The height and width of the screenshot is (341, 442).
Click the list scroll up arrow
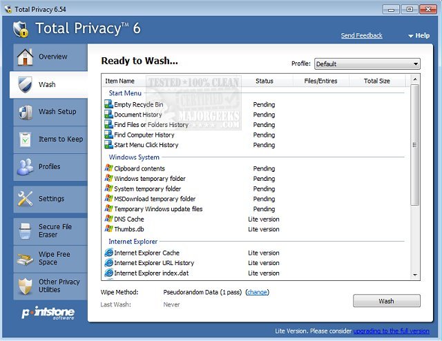[x=415, y=79]
